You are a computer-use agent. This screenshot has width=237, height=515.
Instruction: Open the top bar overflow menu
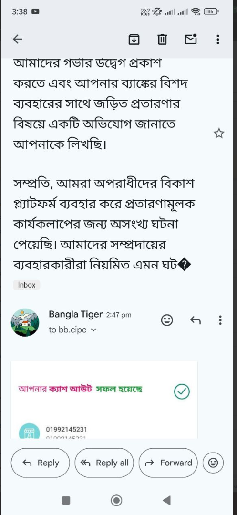pyautogui.click(x=218, y=40)
